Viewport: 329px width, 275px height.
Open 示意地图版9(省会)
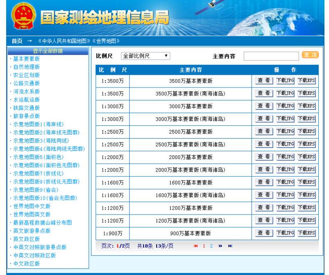36,190
